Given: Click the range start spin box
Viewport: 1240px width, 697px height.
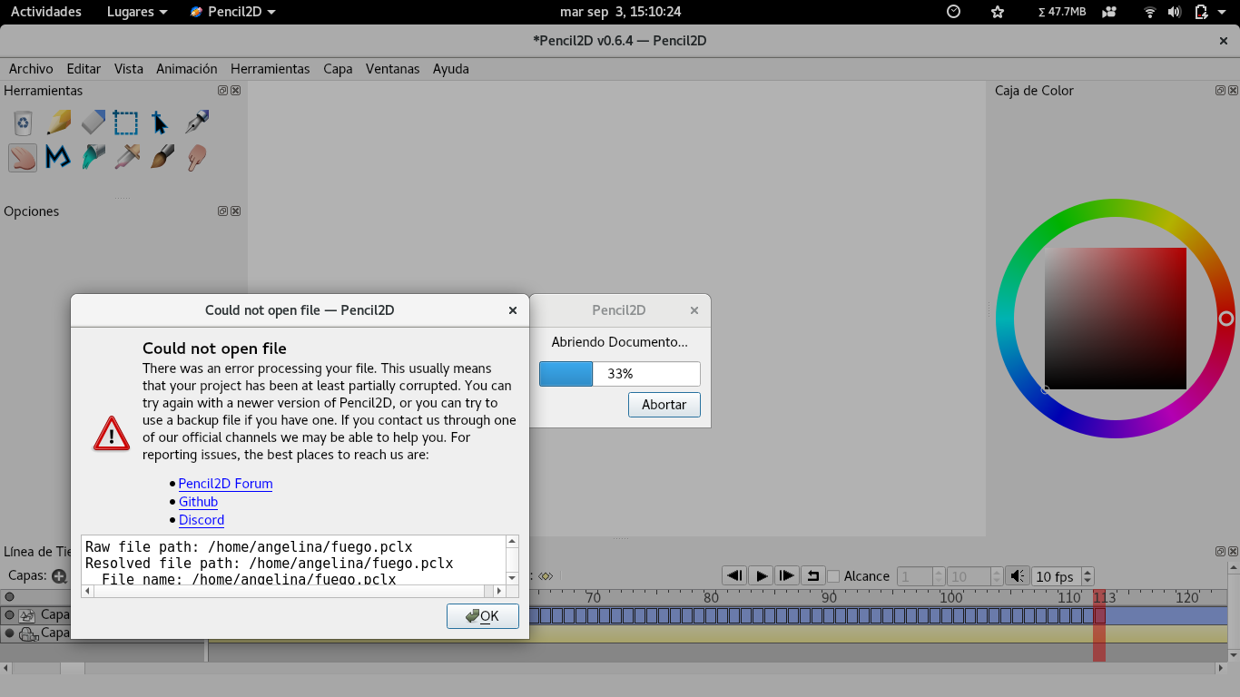Looking at the screenshot, I should click(920, 576).
